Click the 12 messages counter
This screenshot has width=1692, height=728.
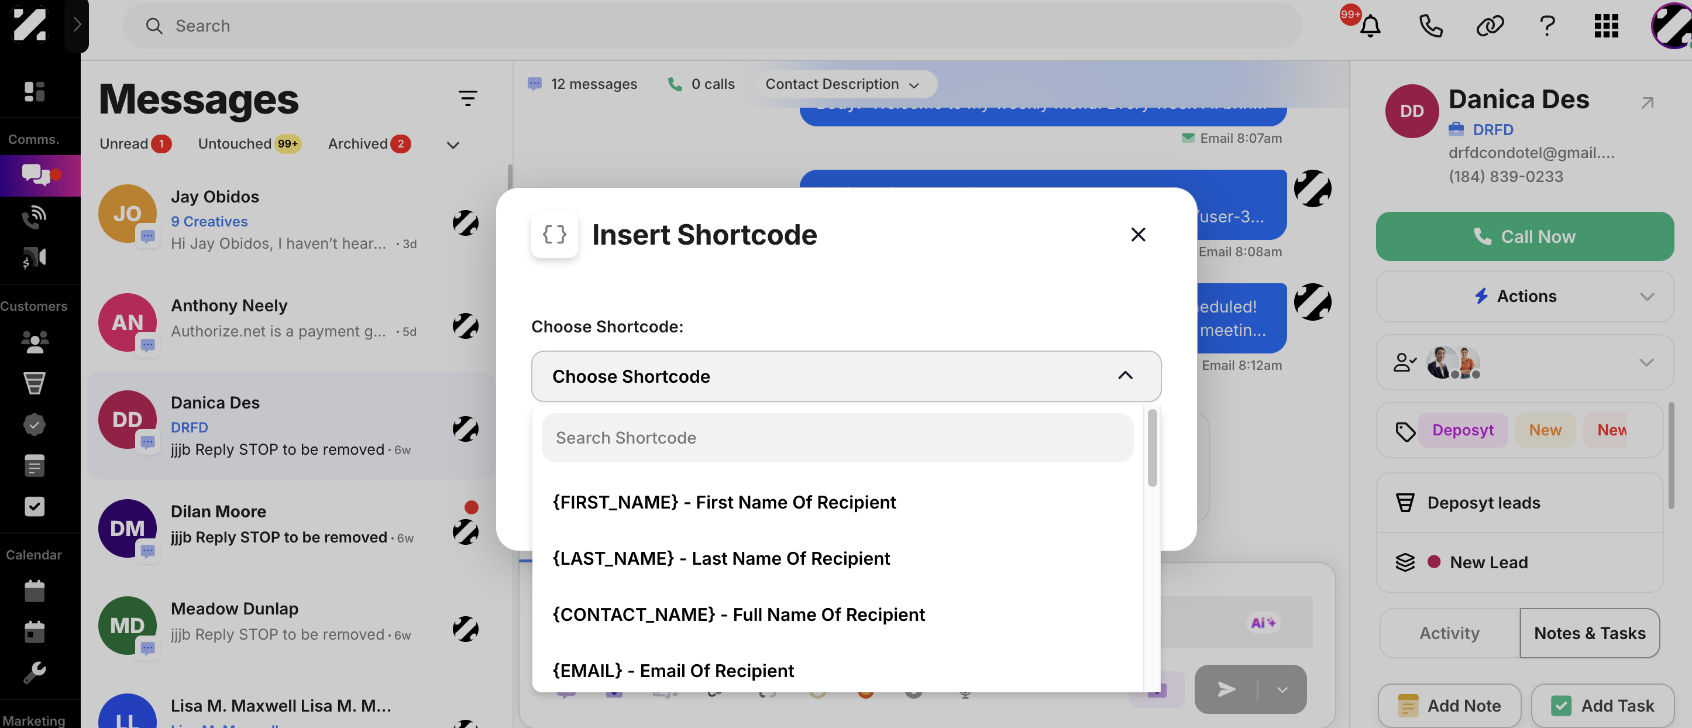[582, 84]
